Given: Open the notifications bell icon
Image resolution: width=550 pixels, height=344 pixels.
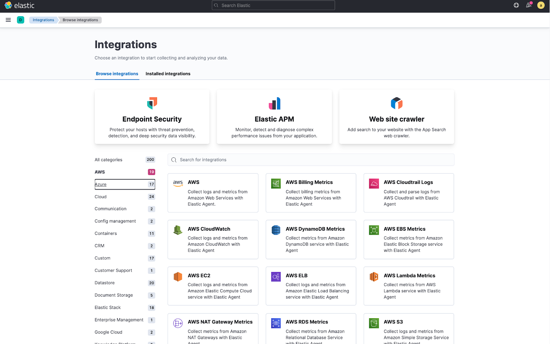Looking at the screenshot, I should pyautogui.click(x=529, y=5).
